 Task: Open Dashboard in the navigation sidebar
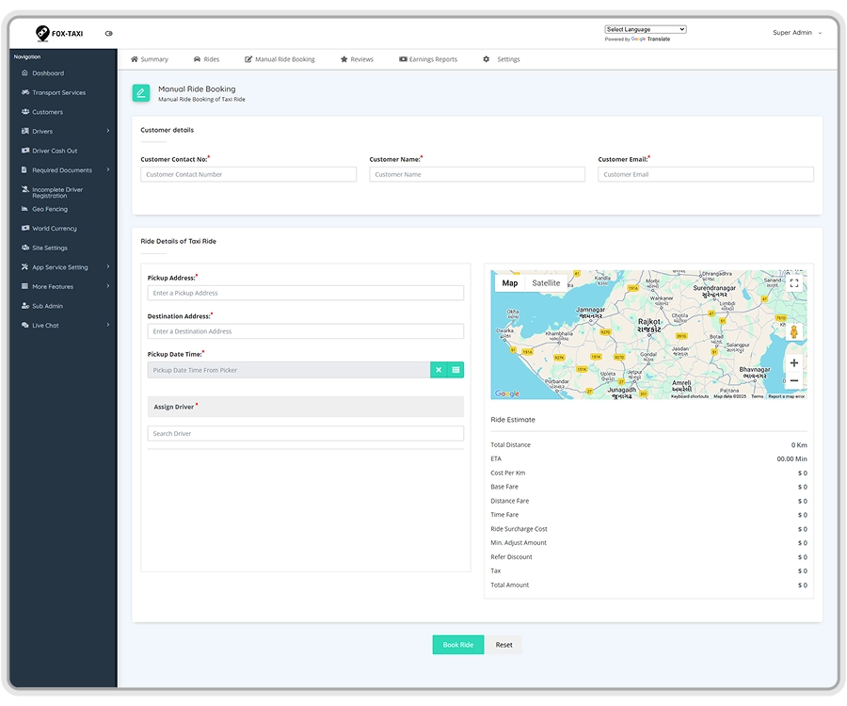[48, 72]
